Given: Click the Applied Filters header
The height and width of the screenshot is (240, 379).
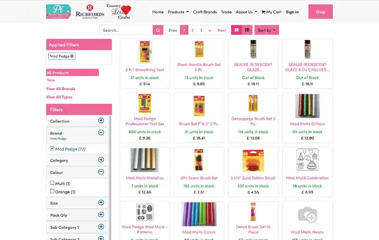Looking at the screenshot, I should click(x=79, y=44).
